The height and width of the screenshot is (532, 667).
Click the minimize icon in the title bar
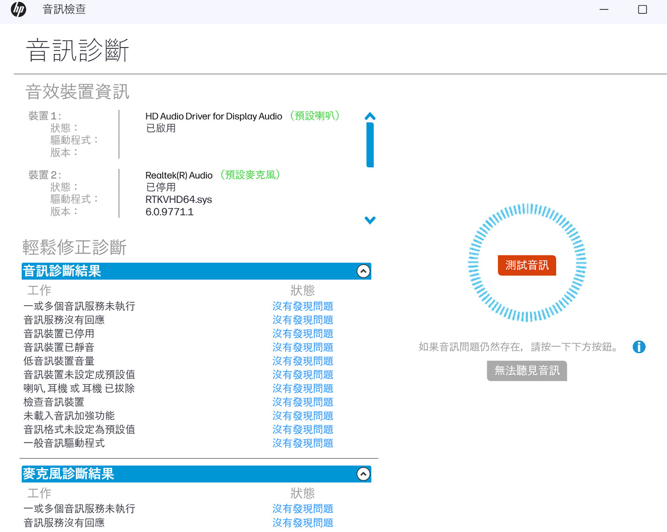click(x=604, y=9)
